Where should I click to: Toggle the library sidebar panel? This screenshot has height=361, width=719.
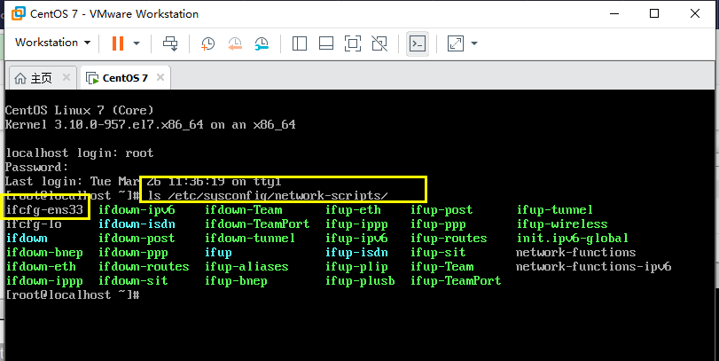(x=300, y=43)
